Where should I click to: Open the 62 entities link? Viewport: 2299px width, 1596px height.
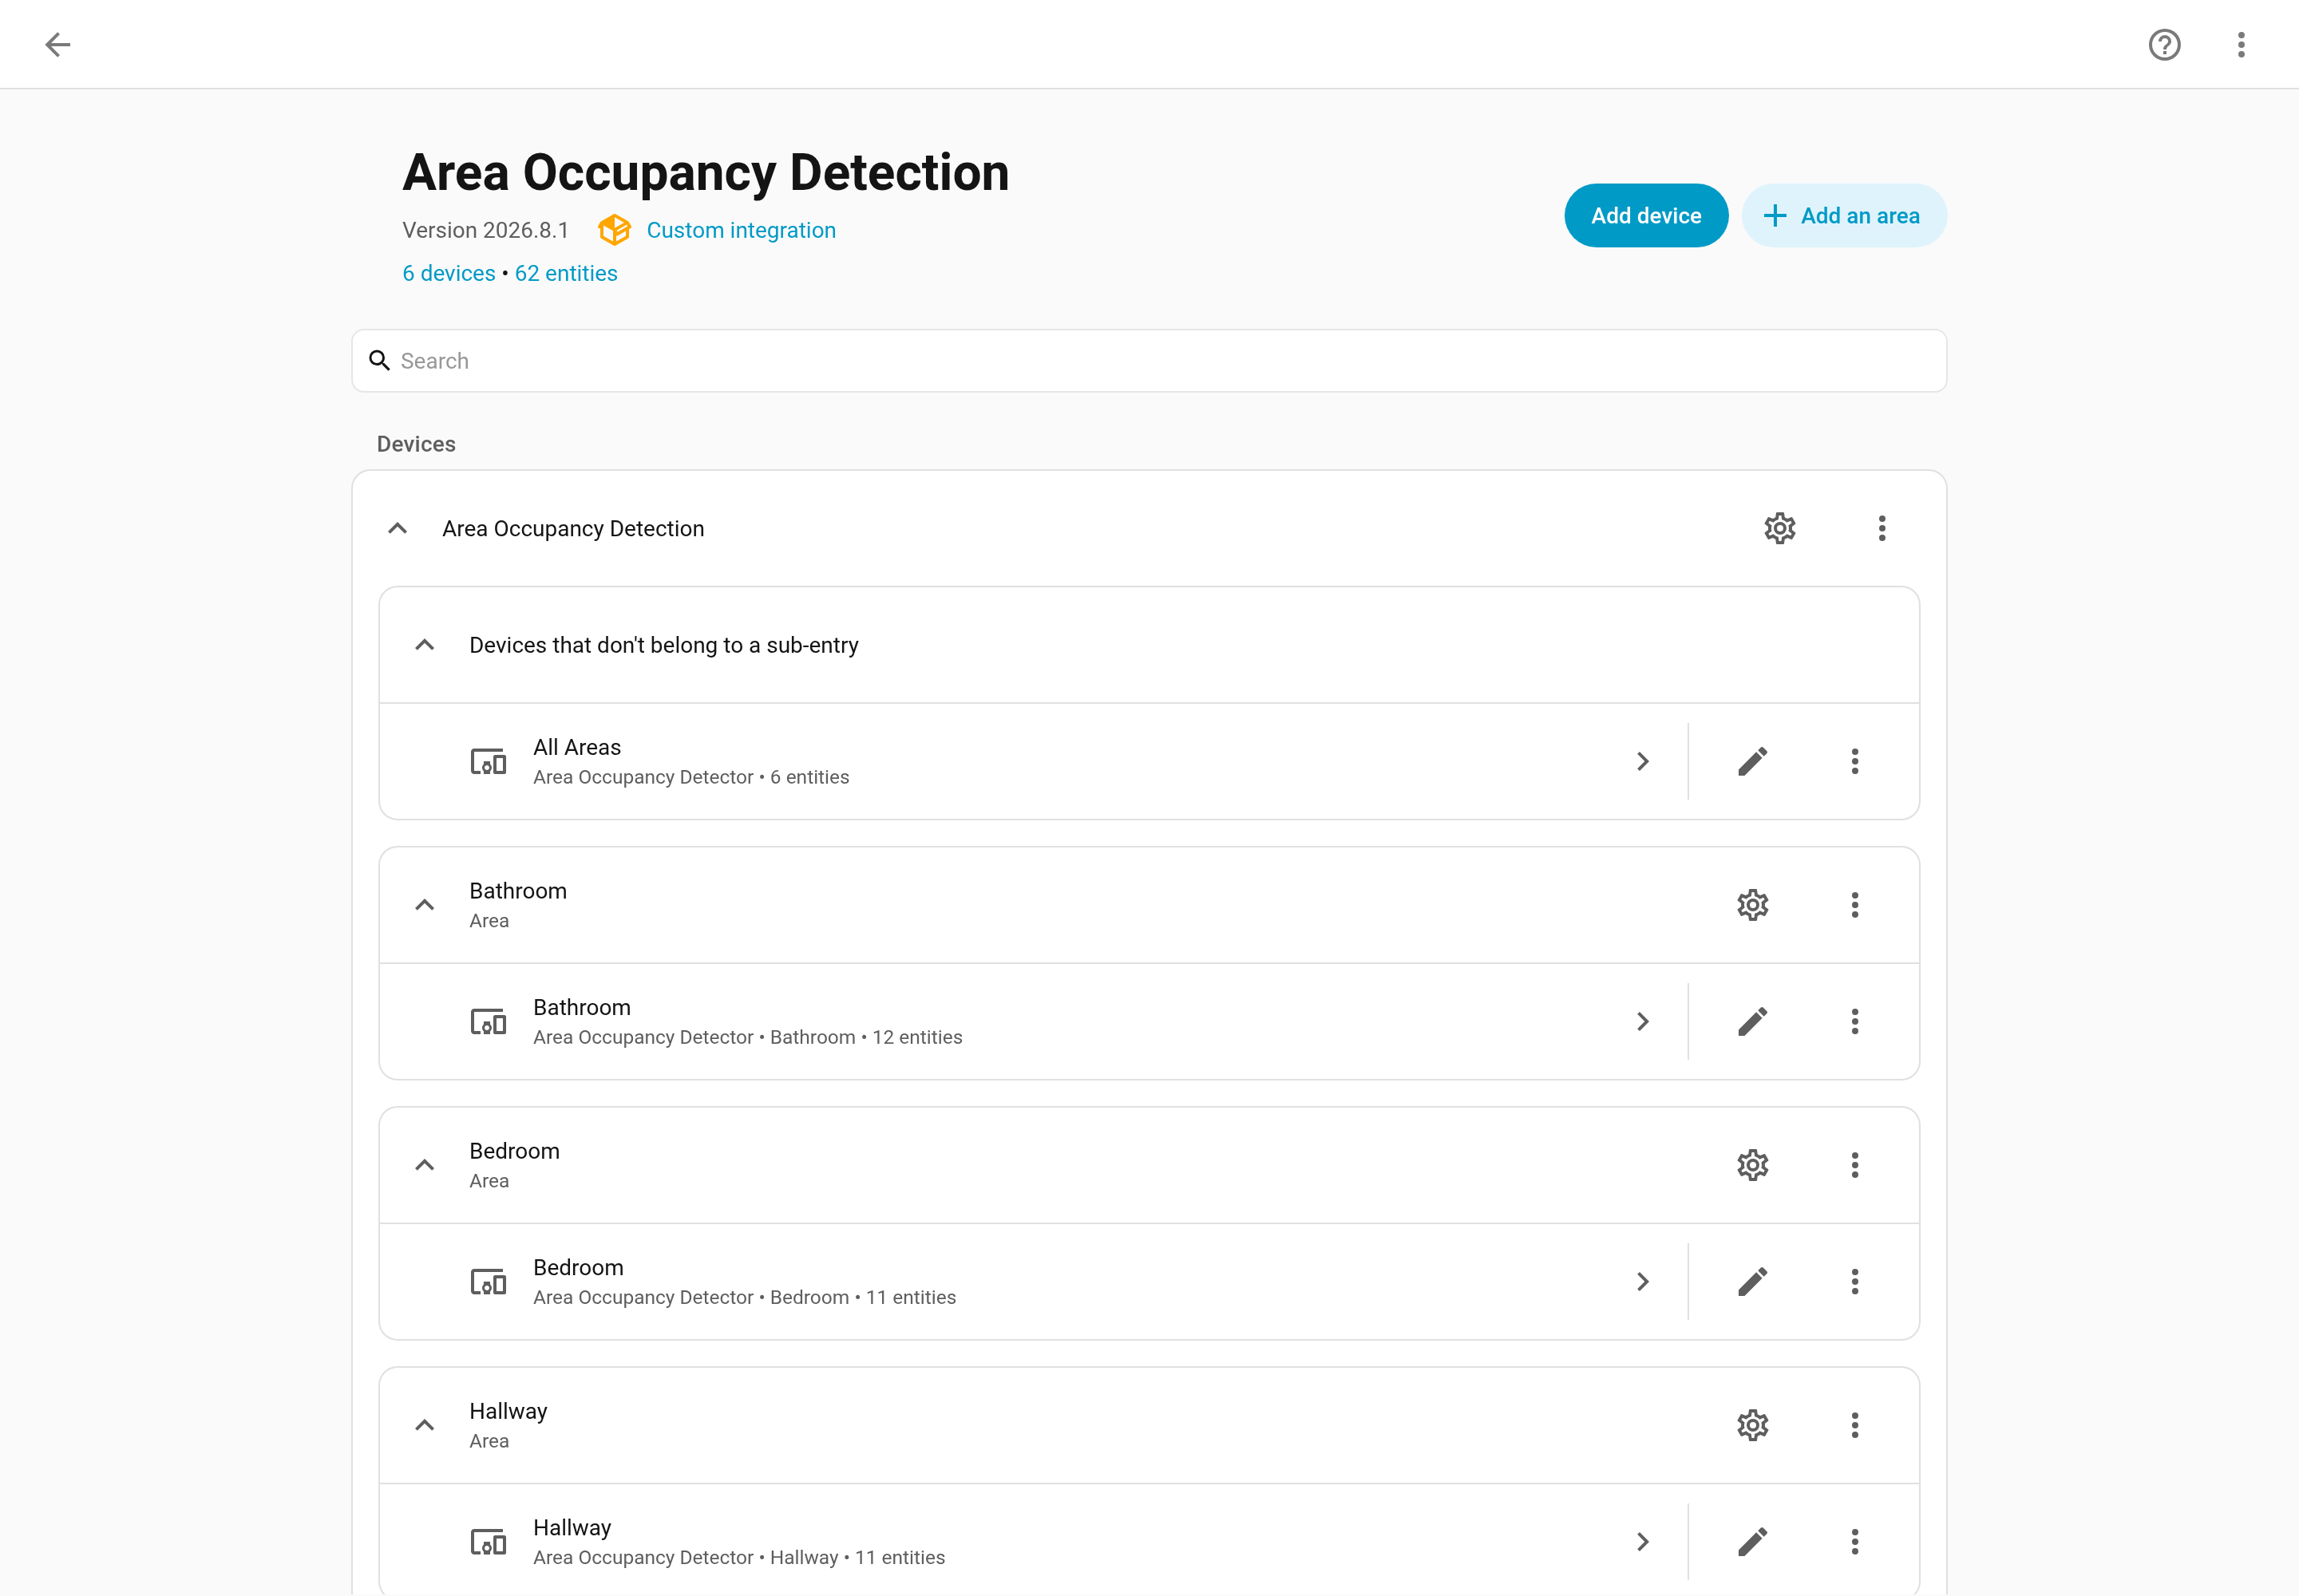point(566,273)
